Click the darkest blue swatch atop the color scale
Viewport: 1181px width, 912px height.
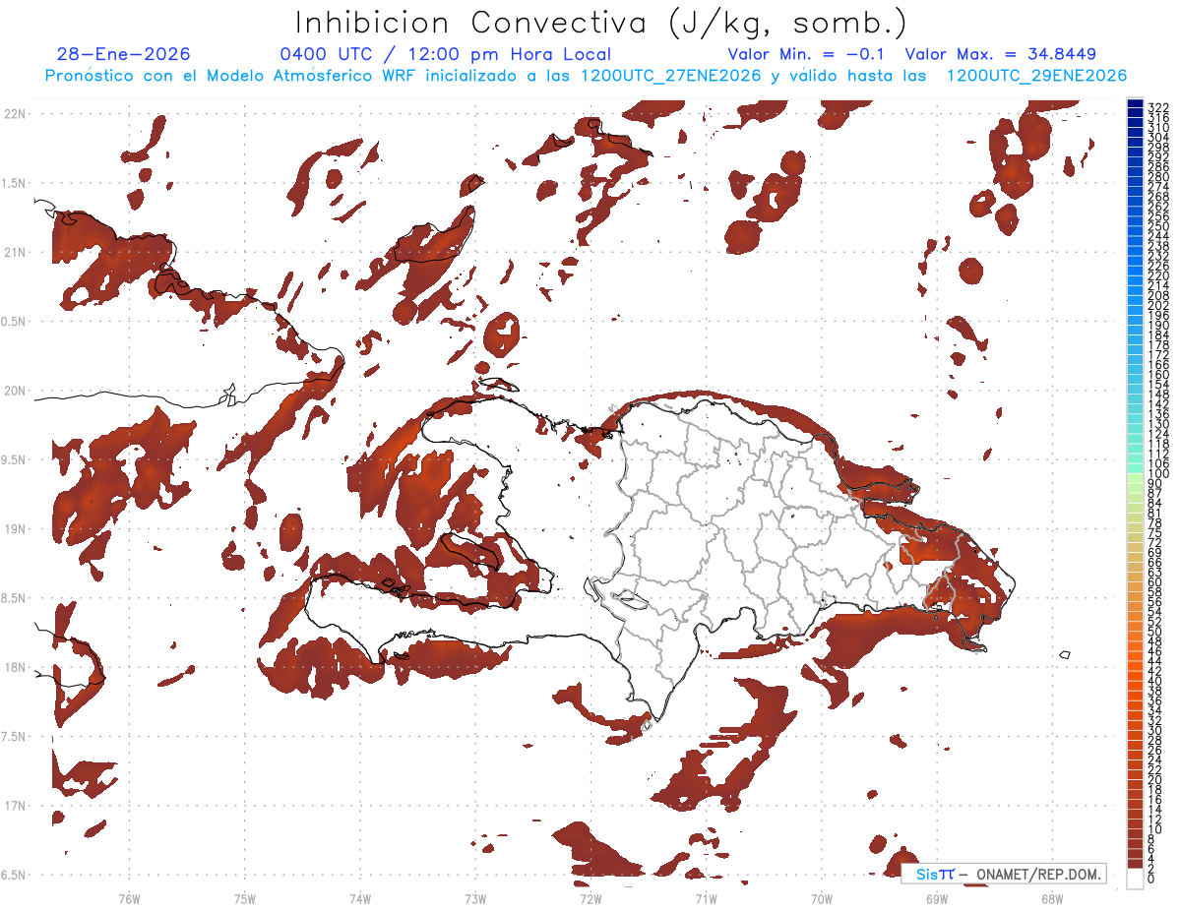(x=1135, y=104)
